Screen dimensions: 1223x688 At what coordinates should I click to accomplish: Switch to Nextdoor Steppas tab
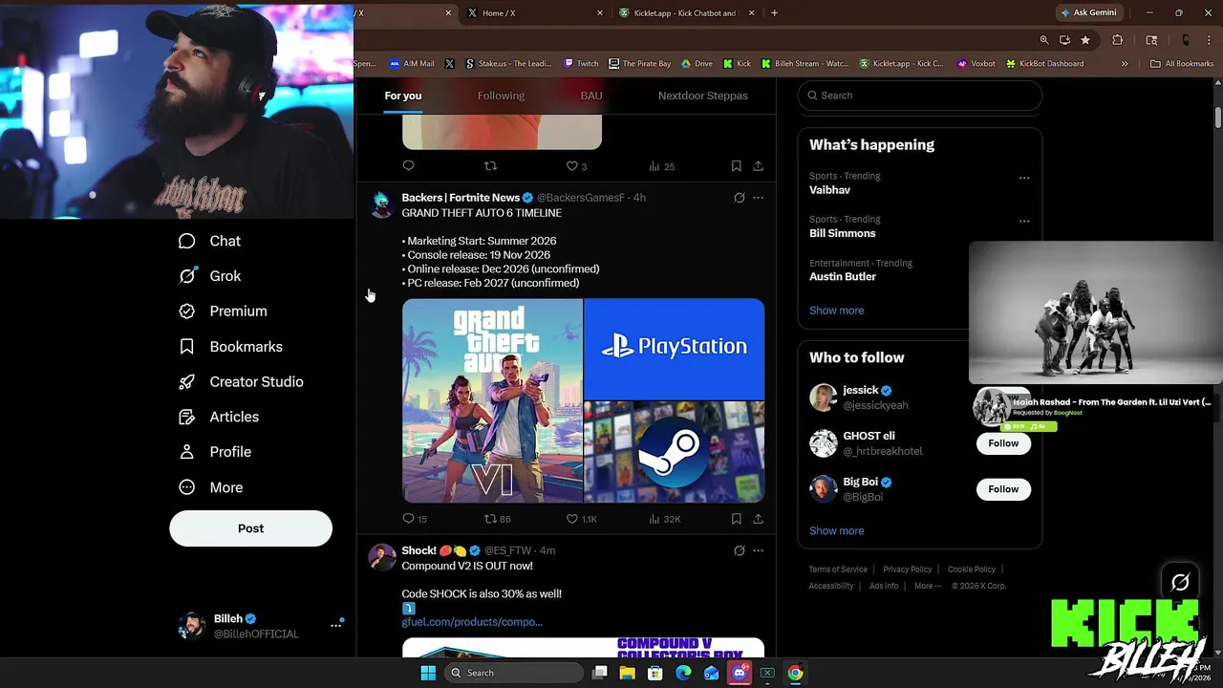[x=702, y=96]
